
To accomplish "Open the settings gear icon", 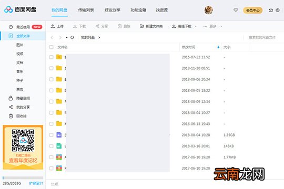I will [278, 10].
